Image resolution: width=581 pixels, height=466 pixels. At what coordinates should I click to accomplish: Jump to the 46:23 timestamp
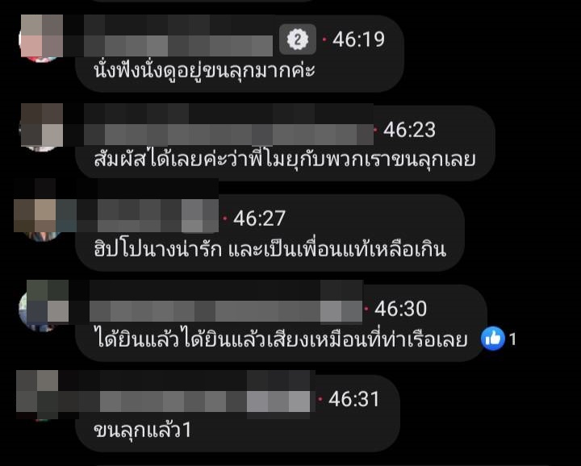coord(409,130)
